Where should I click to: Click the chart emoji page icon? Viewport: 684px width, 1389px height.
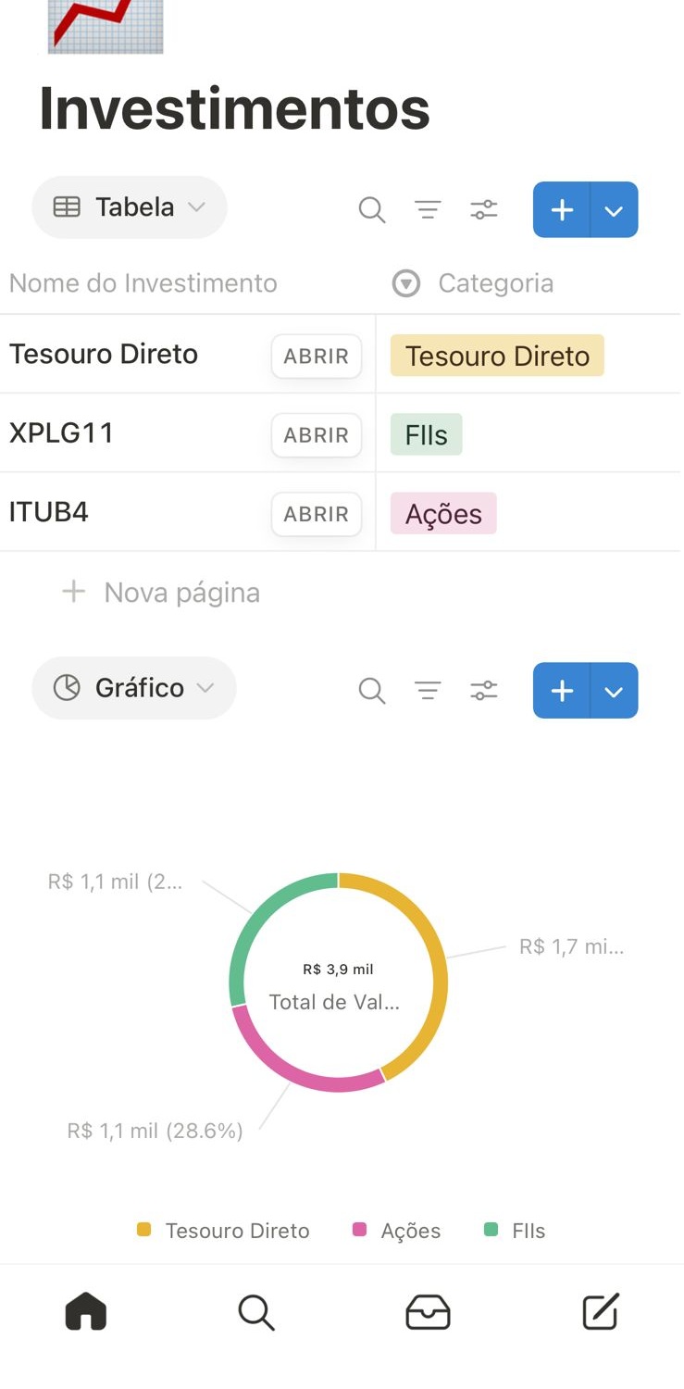pyautogui.click(x=106, y=25)
